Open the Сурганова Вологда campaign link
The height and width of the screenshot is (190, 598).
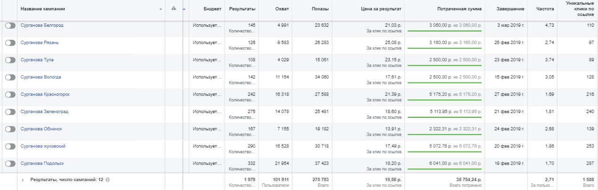click(41, 77)
